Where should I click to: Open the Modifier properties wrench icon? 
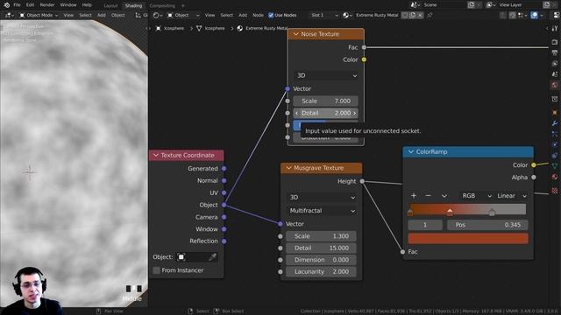click(555, 123)
